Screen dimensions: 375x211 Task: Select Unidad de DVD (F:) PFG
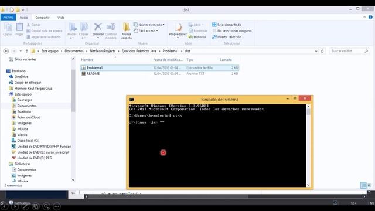click(x=32, y=158)
